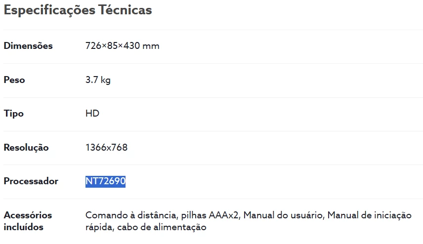Image resolution: width=423 pixels, height=244 pixels.
Task: Click the HD type value
Action: (92, 114)
